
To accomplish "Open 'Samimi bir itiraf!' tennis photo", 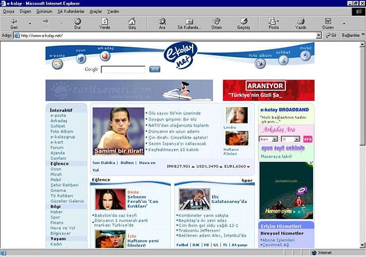I will [x=118, y=131].
